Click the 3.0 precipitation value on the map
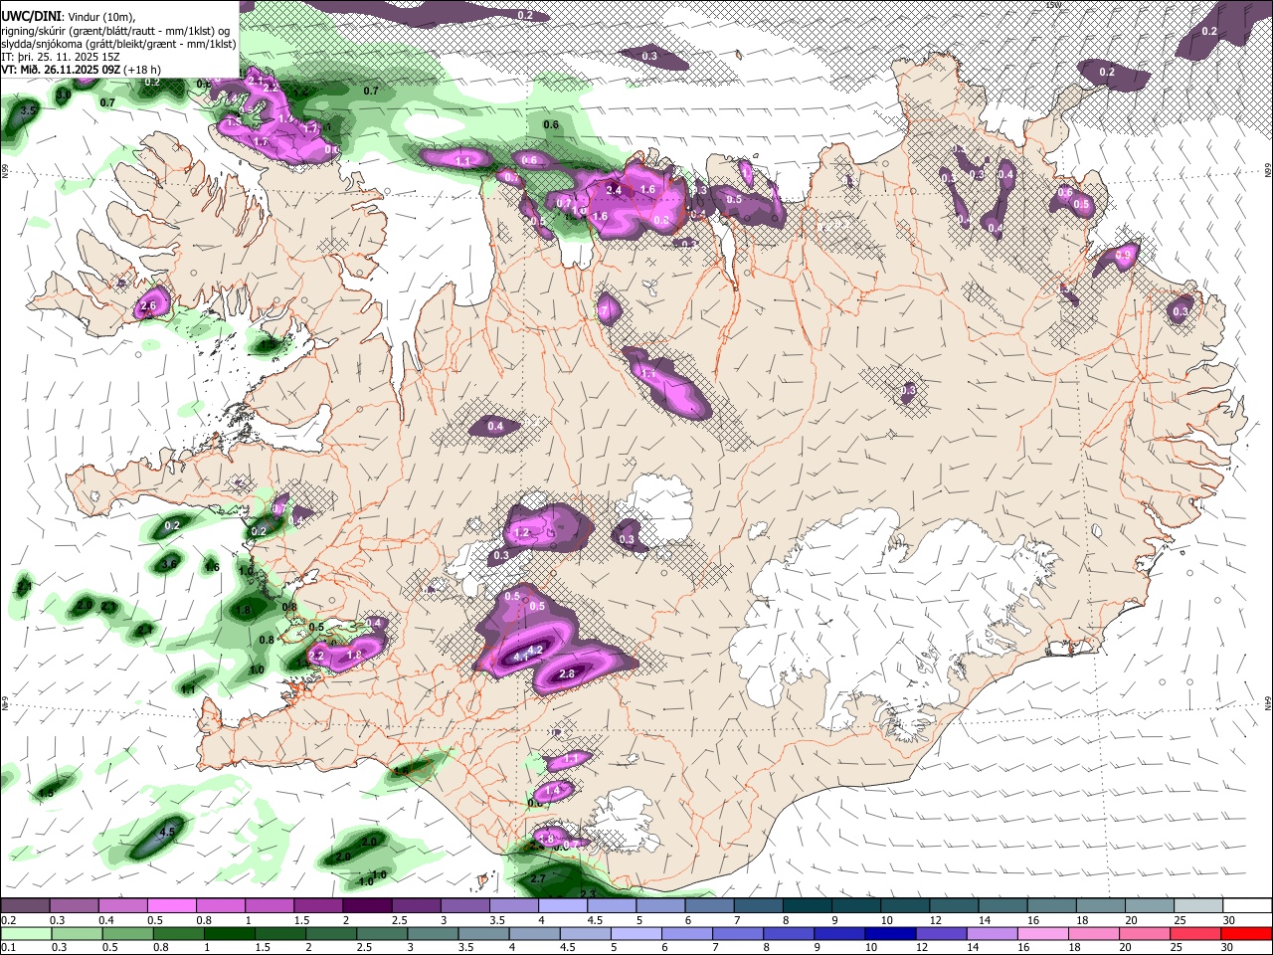 (63, 95)
